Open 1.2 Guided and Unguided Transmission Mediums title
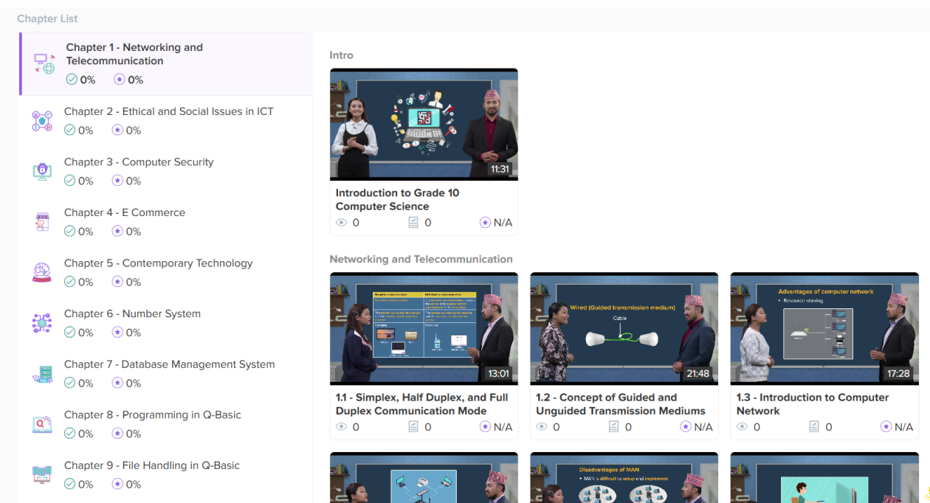This screenshot has width=930, height=503. coord(620,403)
